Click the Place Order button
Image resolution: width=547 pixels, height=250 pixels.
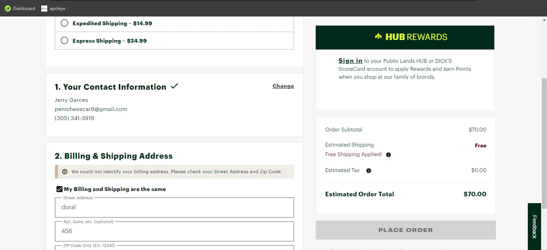pos(406,230)
